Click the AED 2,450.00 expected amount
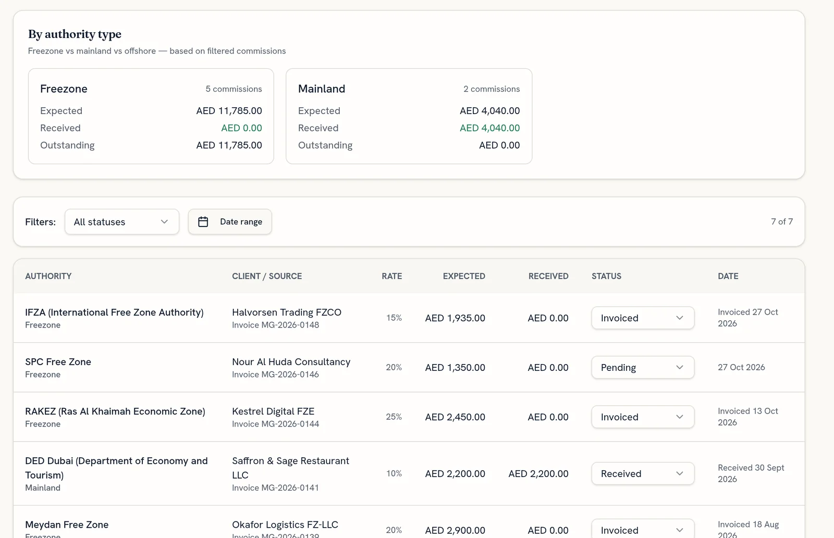This screenshot has width=834, height=538. [x=455, y=417]
